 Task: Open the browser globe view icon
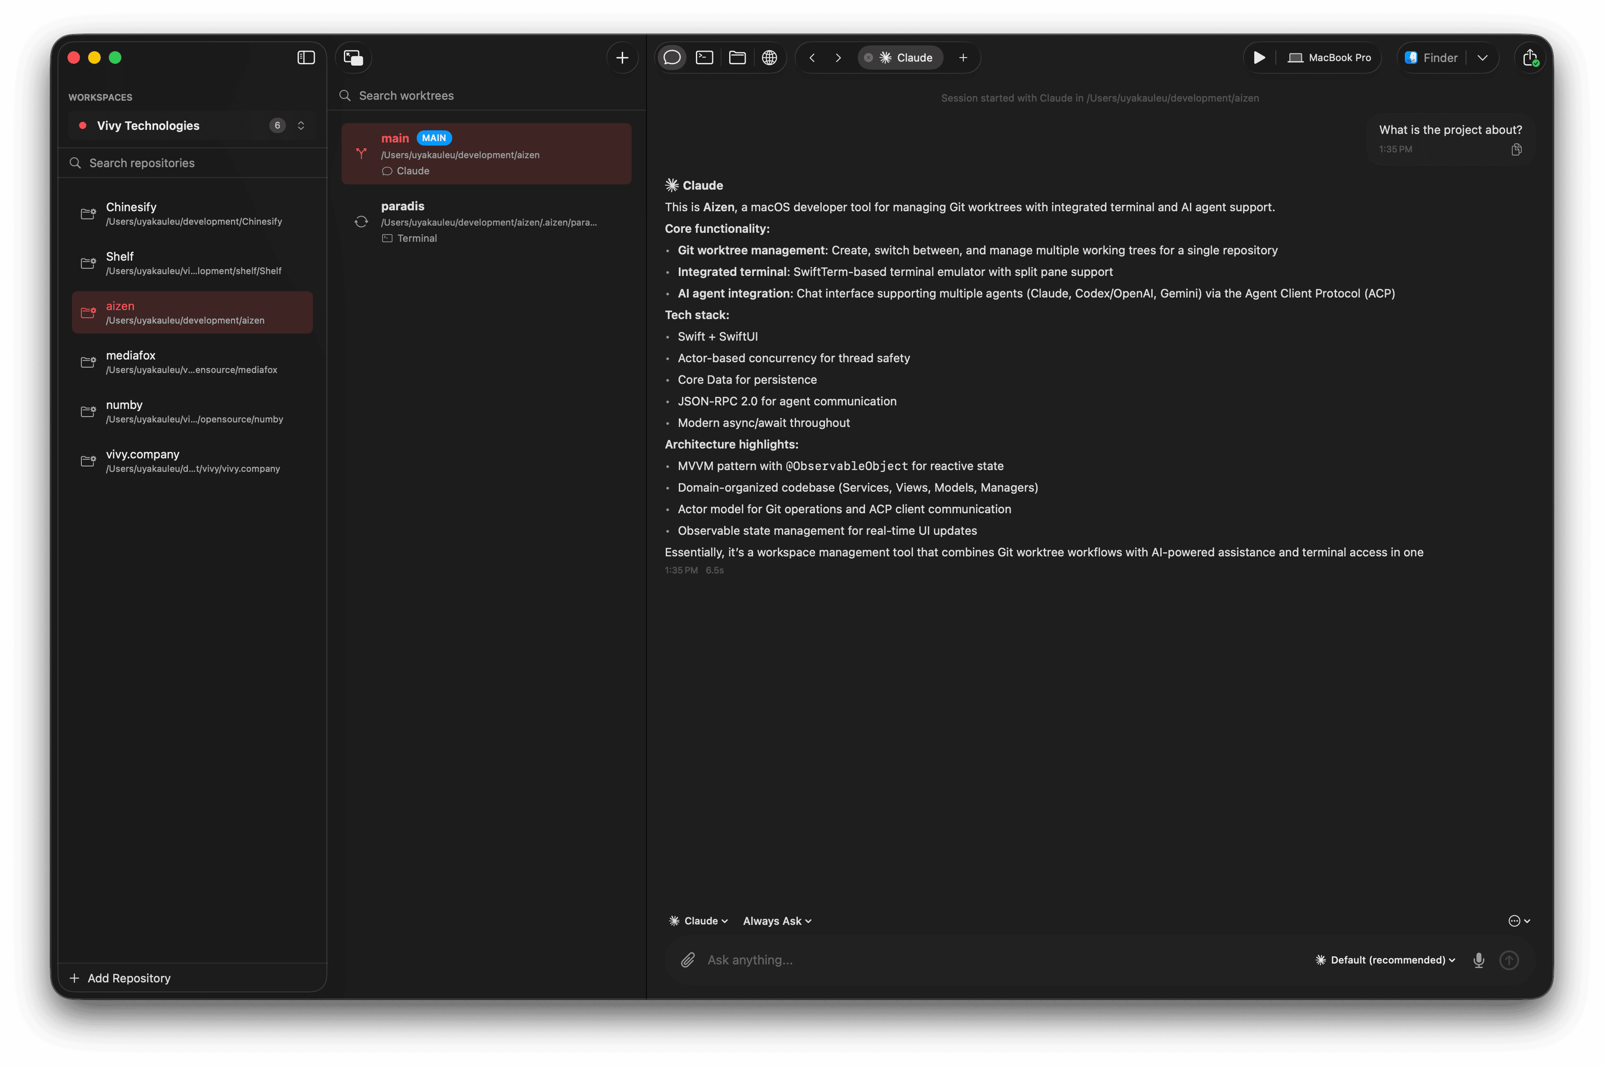769,58
